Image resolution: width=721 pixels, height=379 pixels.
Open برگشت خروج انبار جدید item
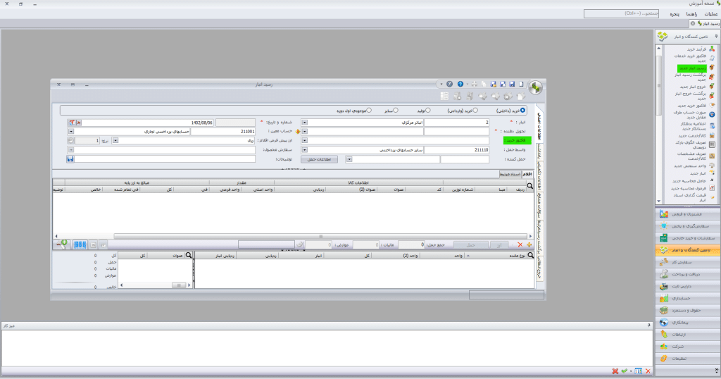(690, 96)
